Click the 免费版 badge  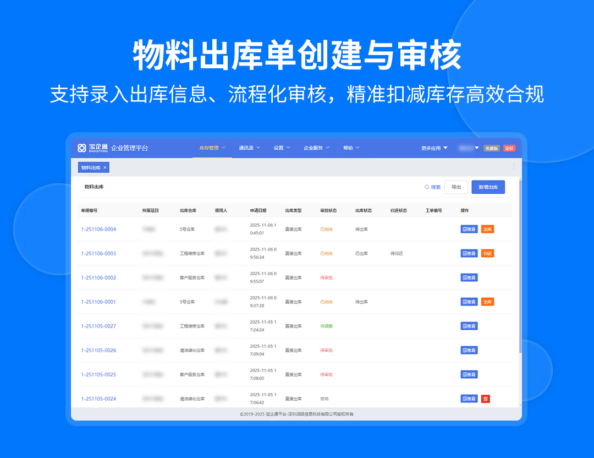(491, 148)
